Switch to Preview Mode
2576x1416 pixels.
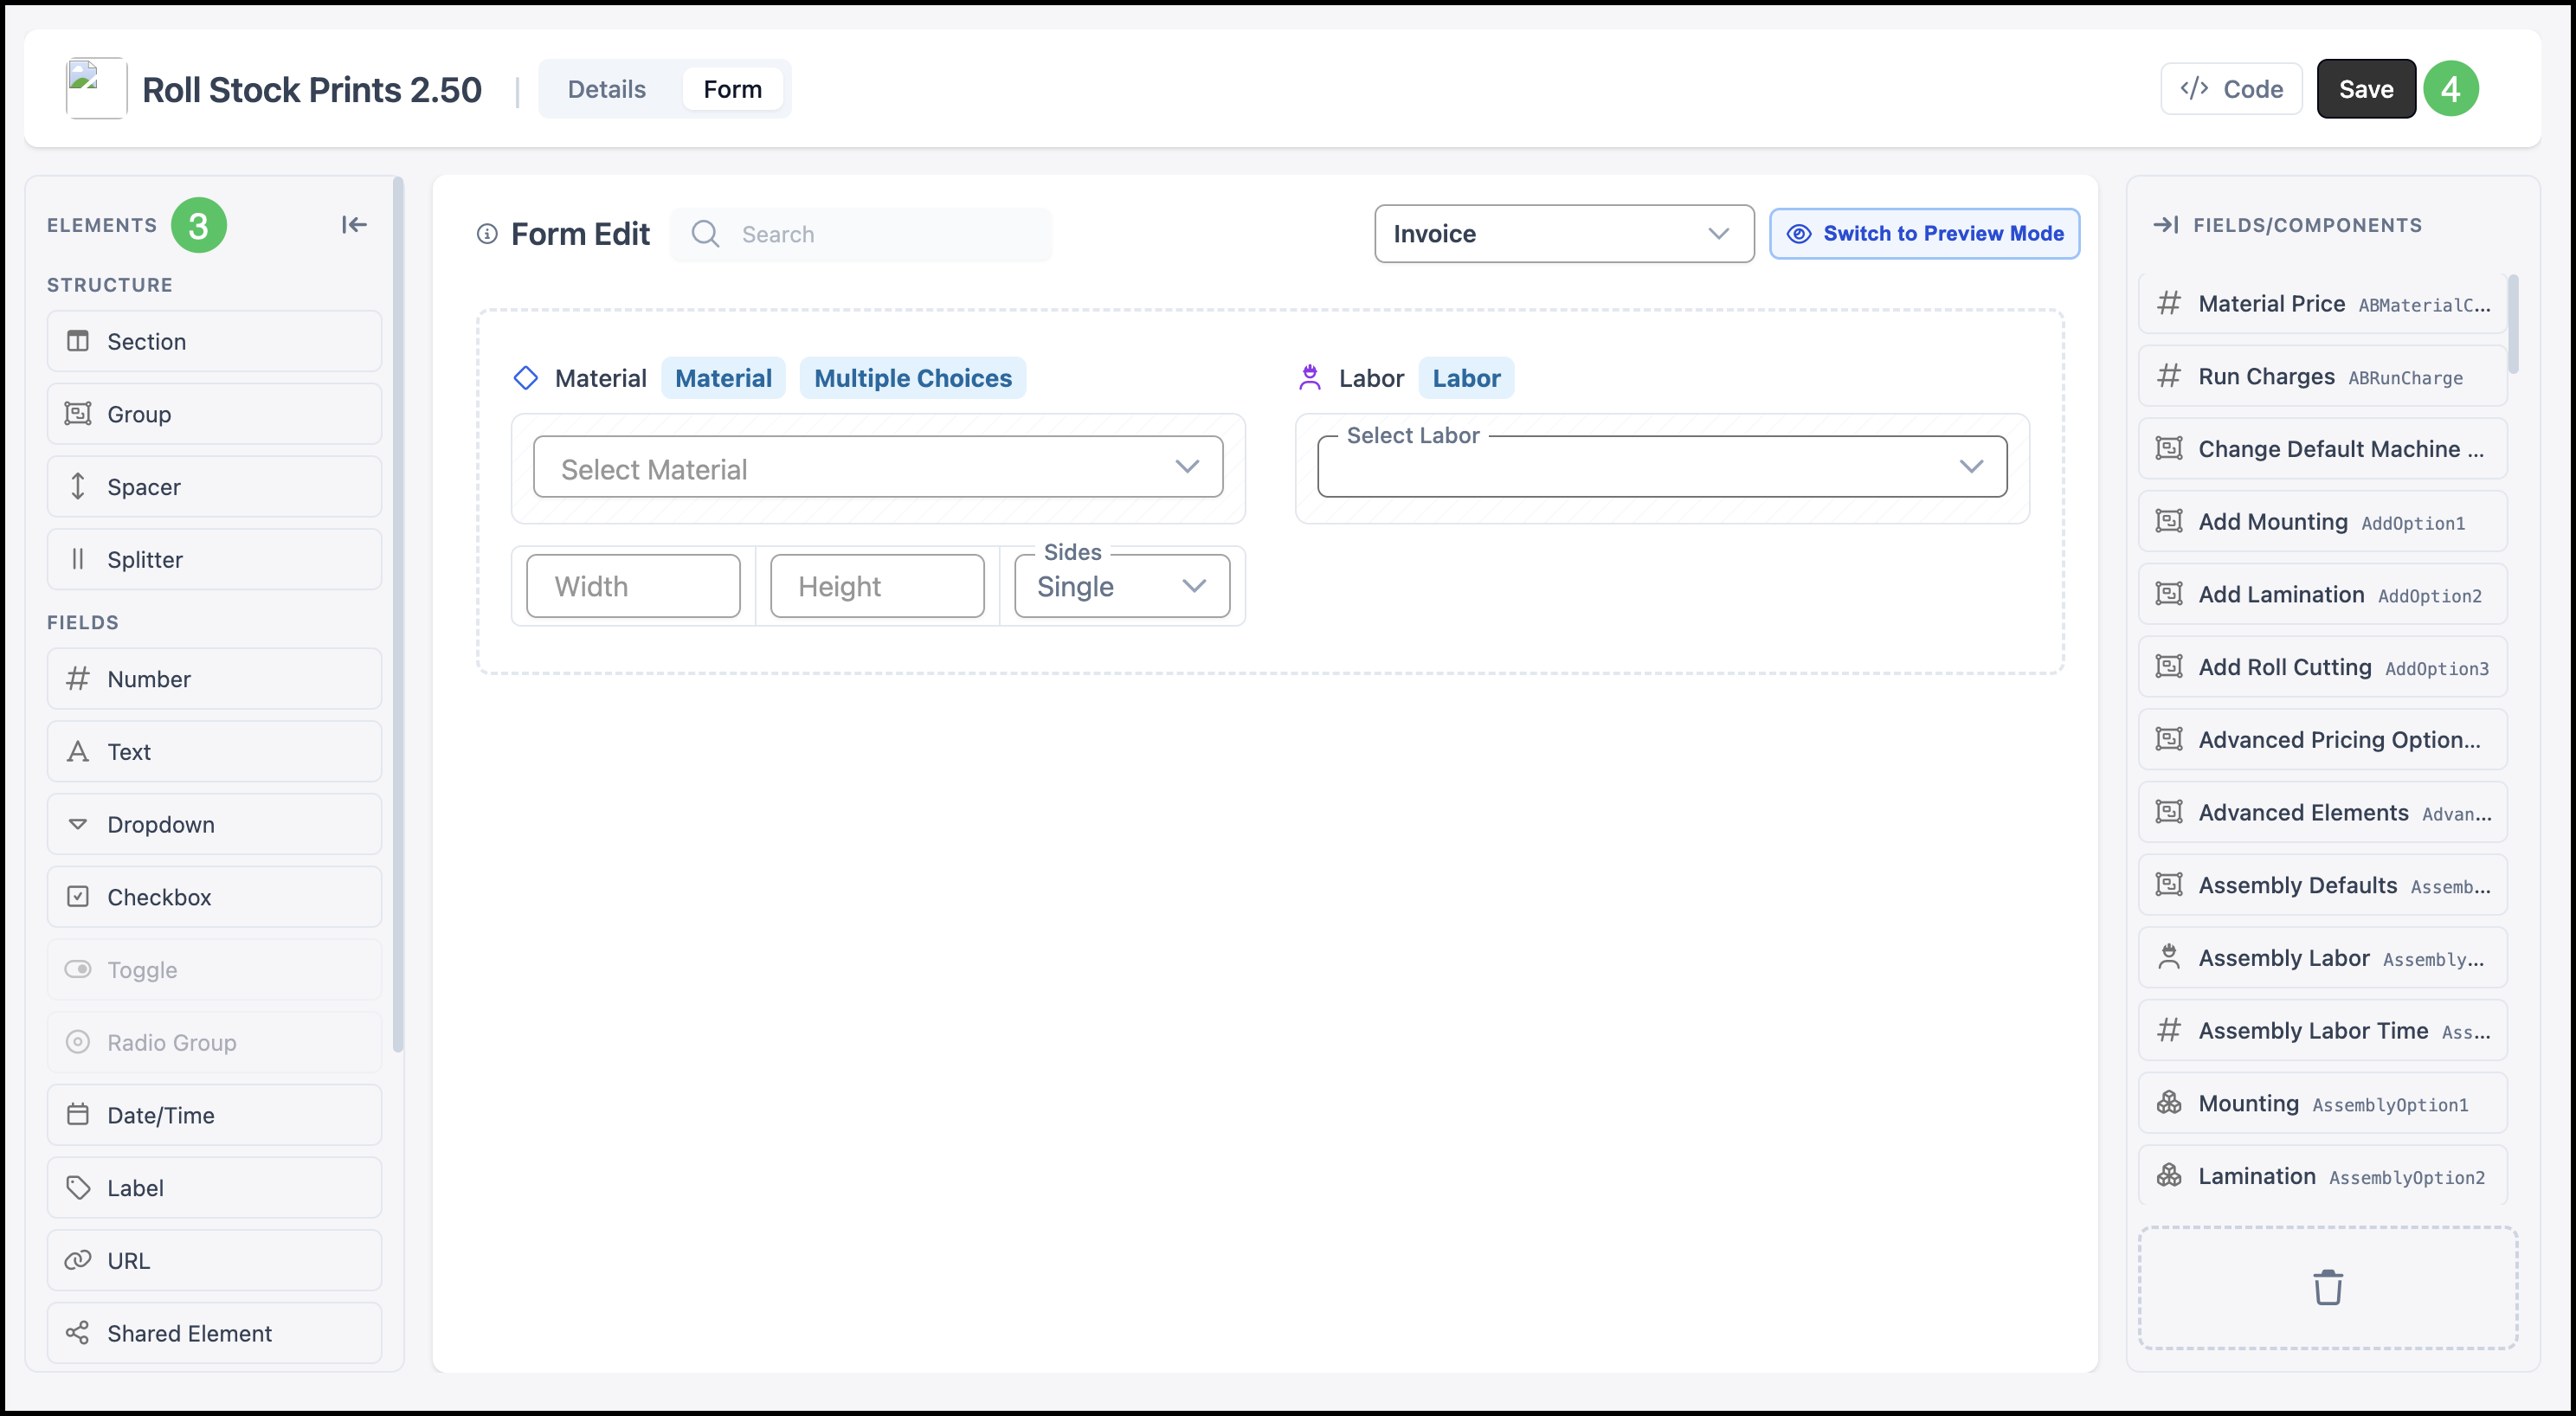[1924, 234]
